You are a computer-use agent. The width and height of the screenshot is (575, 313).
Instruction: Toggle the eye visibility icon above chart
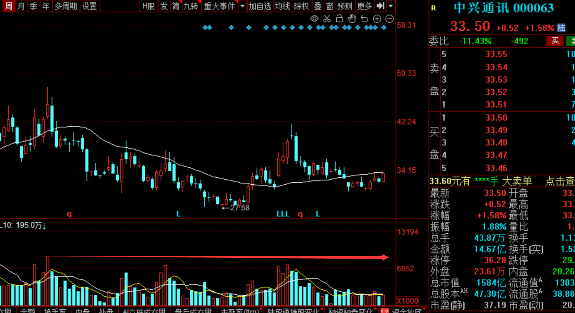(314, 19)
